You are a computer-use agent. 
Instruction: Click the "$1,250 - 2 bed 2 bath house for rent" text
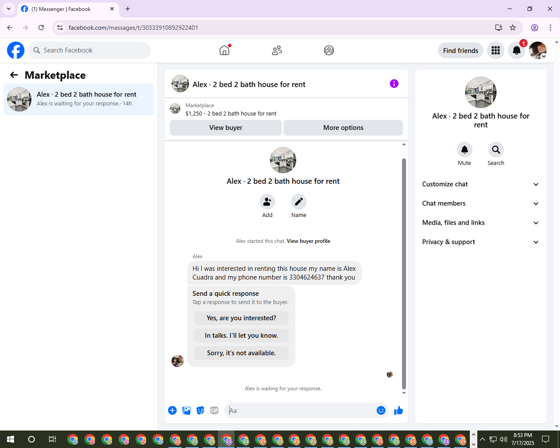(x=231, y=113)
